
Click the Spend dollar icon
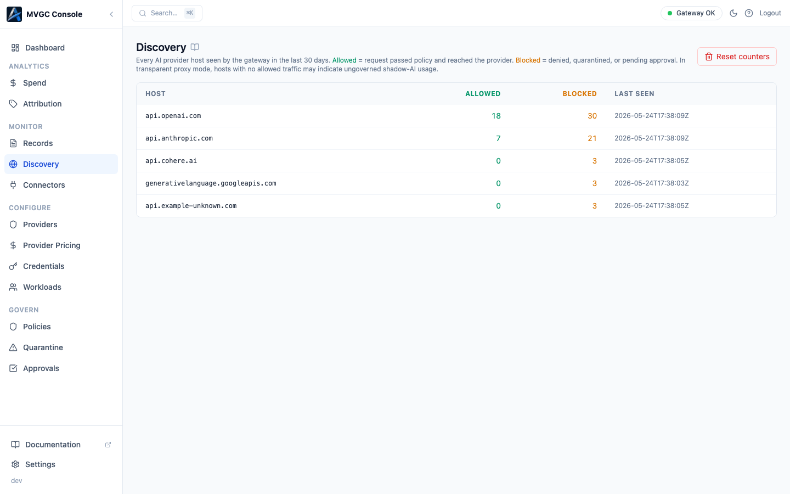coord(13,83)
